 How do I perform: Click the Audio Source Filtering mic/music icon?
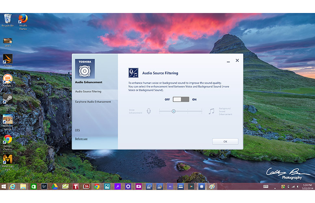click(x=133, y=73)
